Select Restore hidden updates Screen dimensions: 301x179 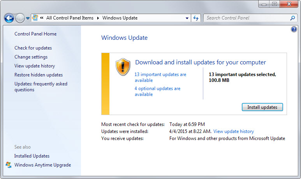[39, 75]
